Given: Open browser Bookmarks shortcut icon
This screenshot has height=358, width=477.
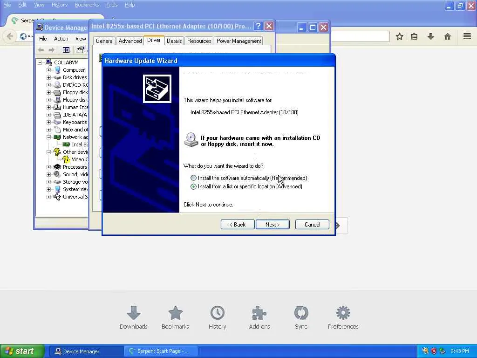Looking at the screenshot, I should 176,313.
